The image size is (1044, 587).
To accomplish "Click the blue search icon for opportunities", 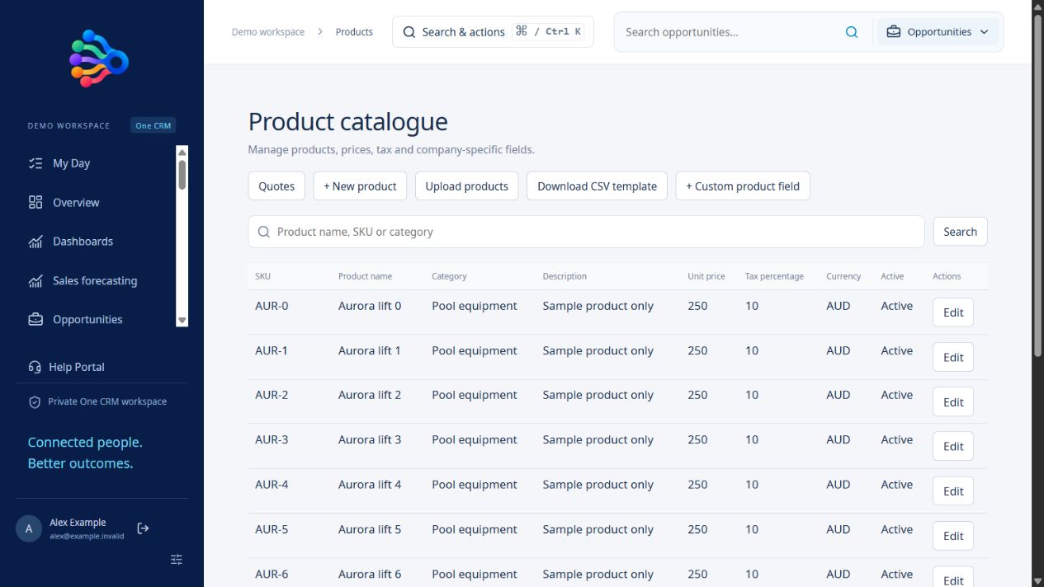I will 852,32.
